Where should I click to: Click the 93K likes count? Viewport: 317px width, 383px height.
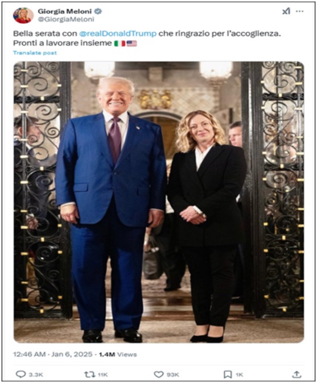click(x=172, y=374)
